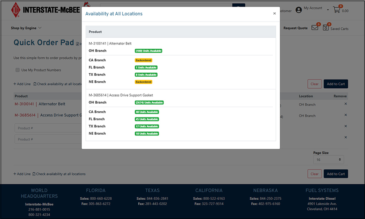Click the Request Quote envelope icon
365x219 pixels.
point(315,27)
